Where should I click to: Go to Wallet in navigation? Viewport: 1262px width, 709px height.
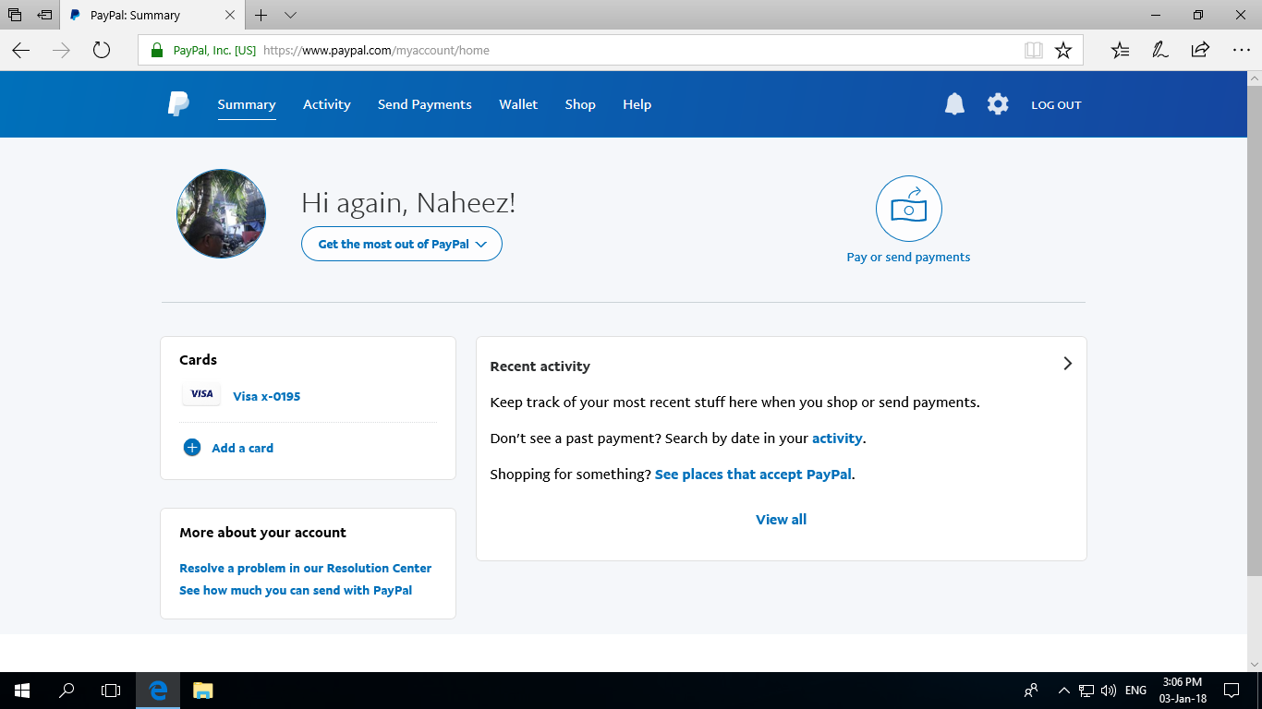(518, 104)
